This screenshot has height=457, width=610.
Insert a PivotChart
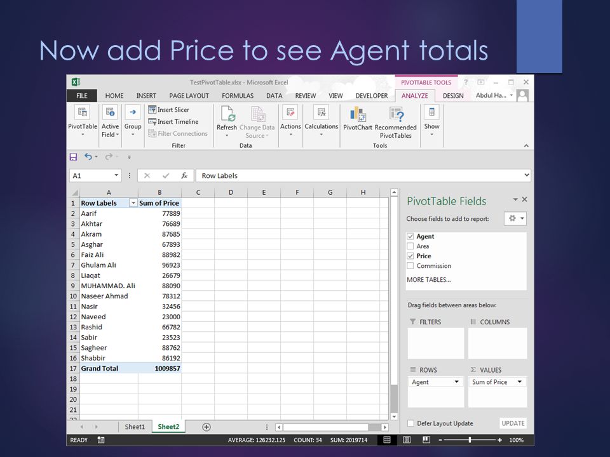(358, 119)
